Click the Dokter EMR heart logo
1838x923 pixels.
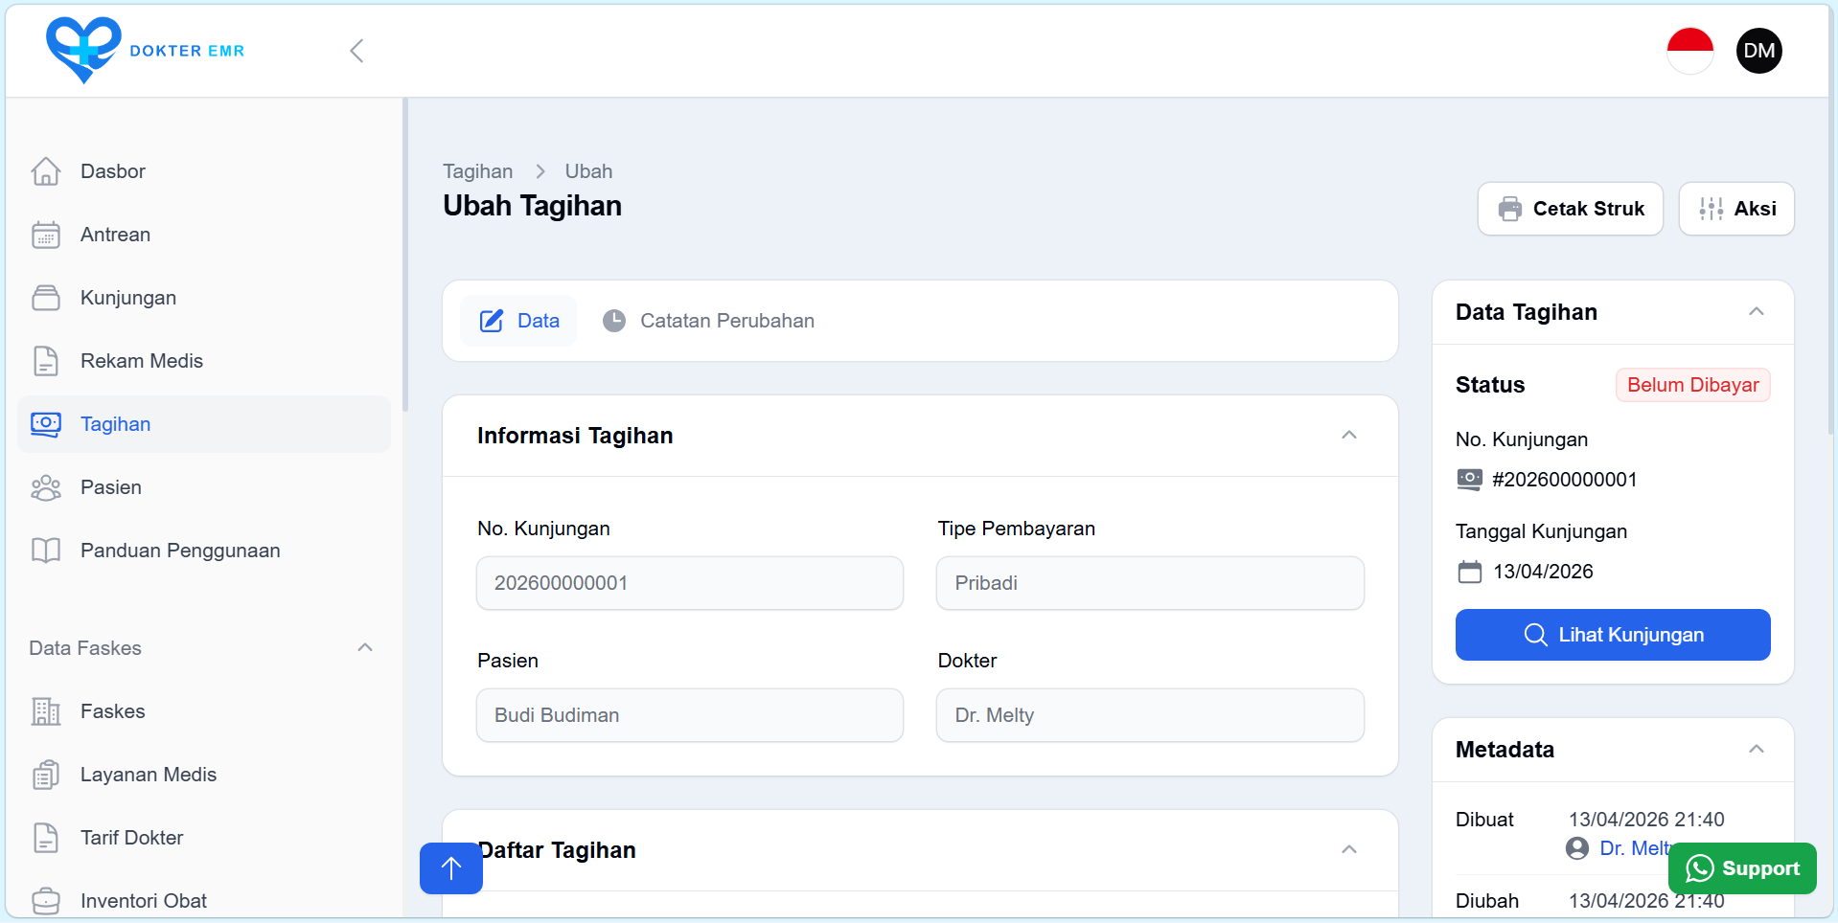tap(83, 50)
